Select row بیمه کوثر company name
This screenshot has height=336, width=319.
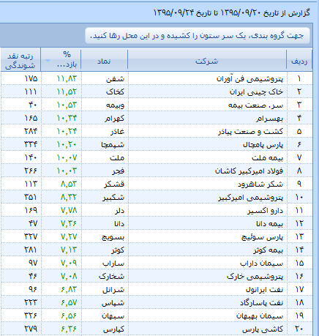(268, 250)
